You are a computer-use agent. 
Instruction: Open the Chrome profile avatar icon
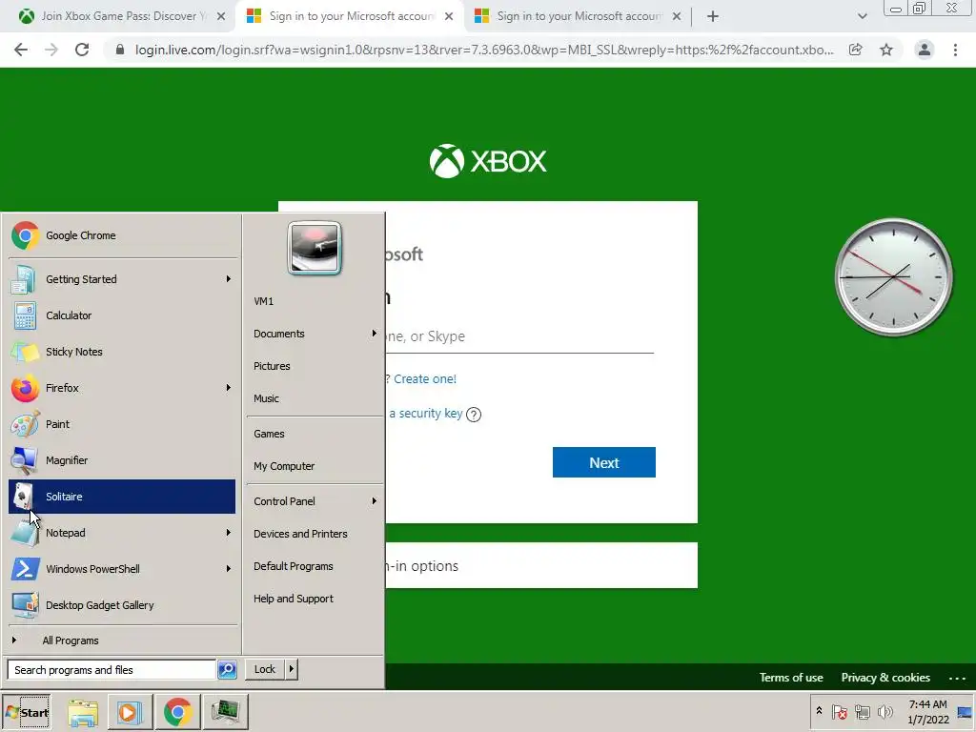(x=925, y=50)
